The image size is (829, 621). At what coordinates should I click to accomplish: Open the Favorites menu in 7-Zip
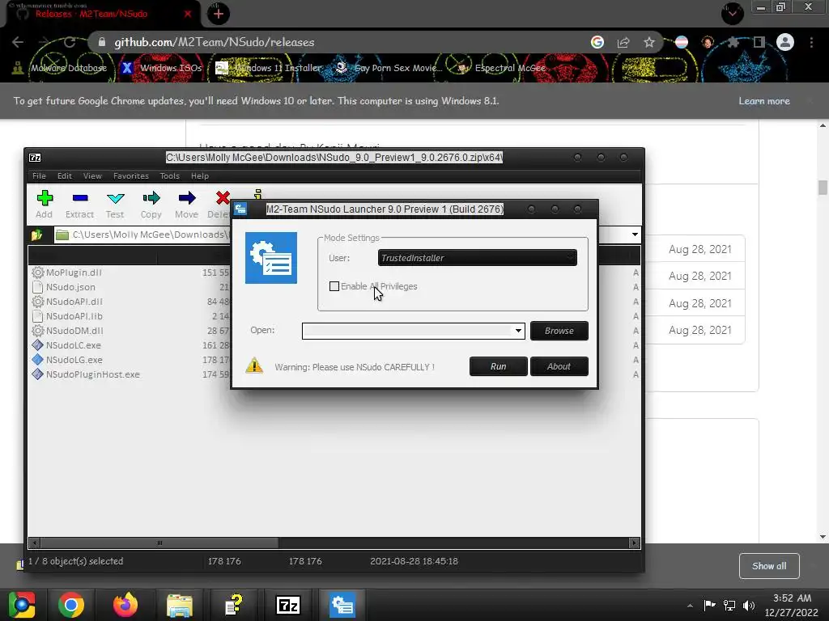pos(130,175)
